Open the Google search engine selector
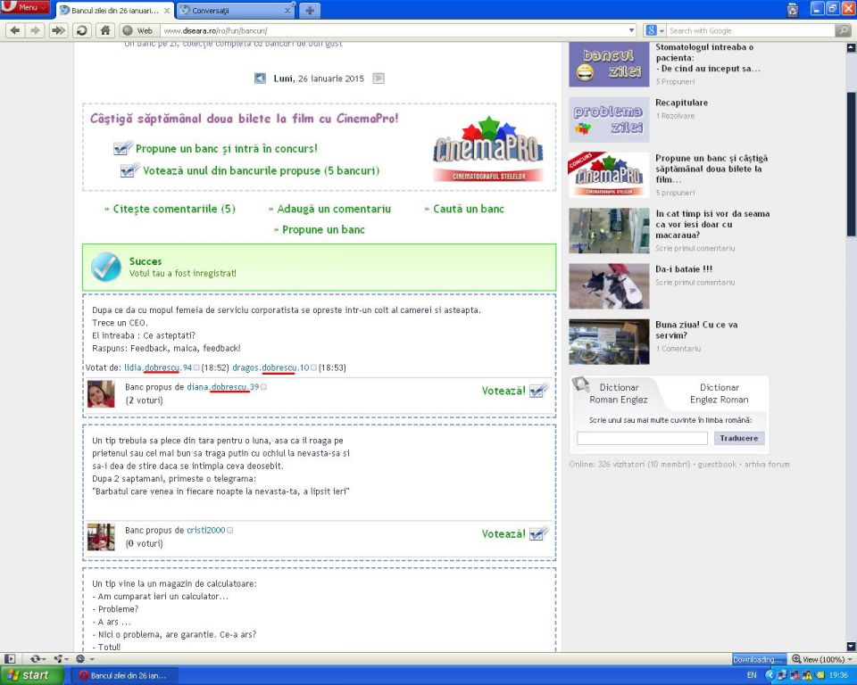Image resolution: width=857 pixels, height=685 pixels. pyautogui.click(x=654, y=30)
